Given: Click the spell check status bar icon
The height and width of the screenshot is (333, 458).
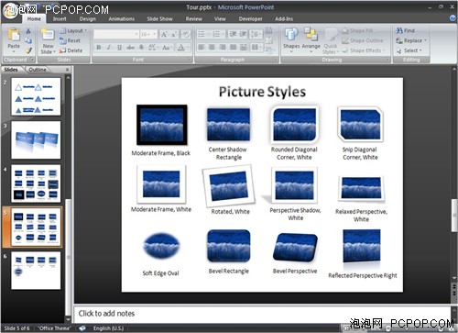Looking at the screenshot, I should (x=82, y=328).
